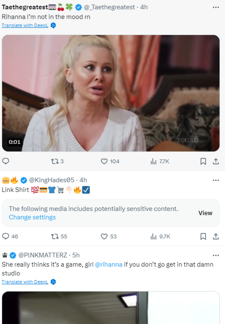View the hidden sensitive media
This screenshot has height=324, width=225.
tap(205, 213)
